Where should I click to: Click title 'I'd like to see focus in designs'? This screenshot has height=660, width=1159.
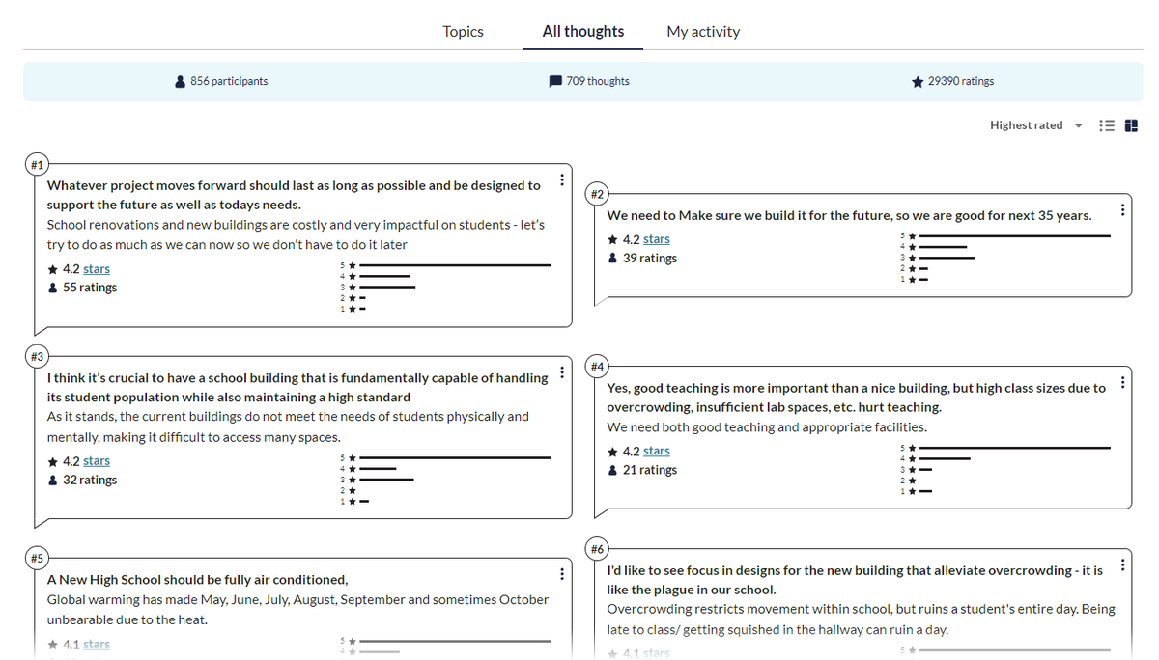(x=855, y=580)
